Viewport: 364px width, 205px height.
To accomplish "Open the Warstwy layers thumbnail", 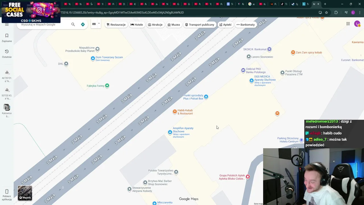I will (25, 193).
